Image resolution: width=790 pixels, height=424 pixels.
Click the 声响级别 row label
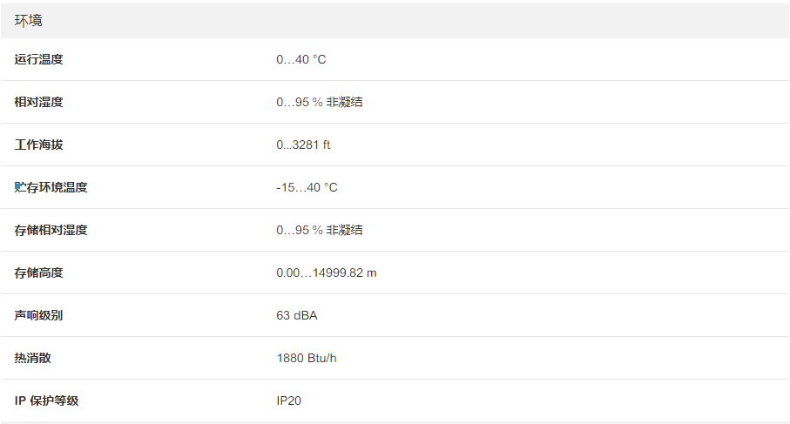(x=39, y=315)
